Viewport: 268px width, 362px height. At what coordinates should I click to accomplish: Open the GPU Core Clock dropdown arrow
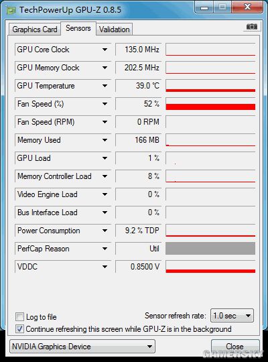[x=105, y=50]
